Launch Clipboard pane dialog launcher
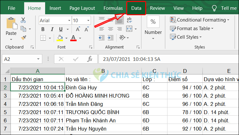This screenshot has height=135, width=239. point(32,47)
